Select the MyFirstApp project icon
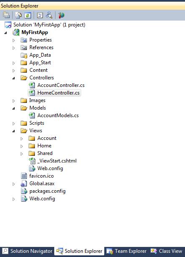The width and height of the screenshot is (185, 257). 16,32
